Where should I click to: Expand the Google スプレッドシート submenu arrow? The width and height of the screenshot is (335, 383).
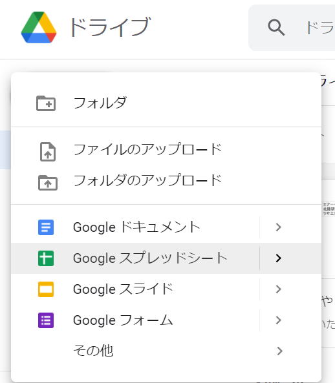[278, 258]
